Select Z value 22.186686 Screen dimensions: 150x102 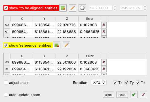(67, 32)
